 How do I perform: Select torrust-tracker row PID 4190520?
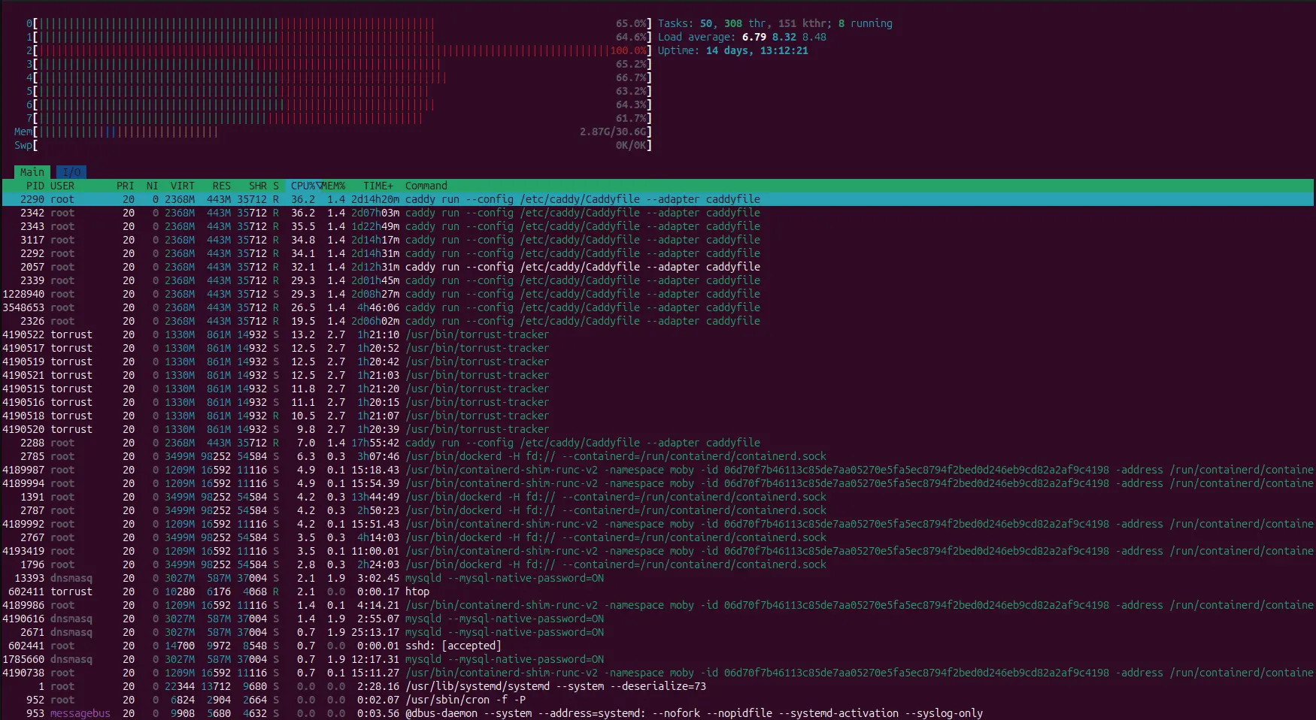coord(658,429)
